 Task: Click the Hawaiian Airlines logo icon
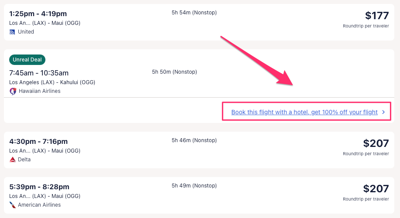(13, 91)
